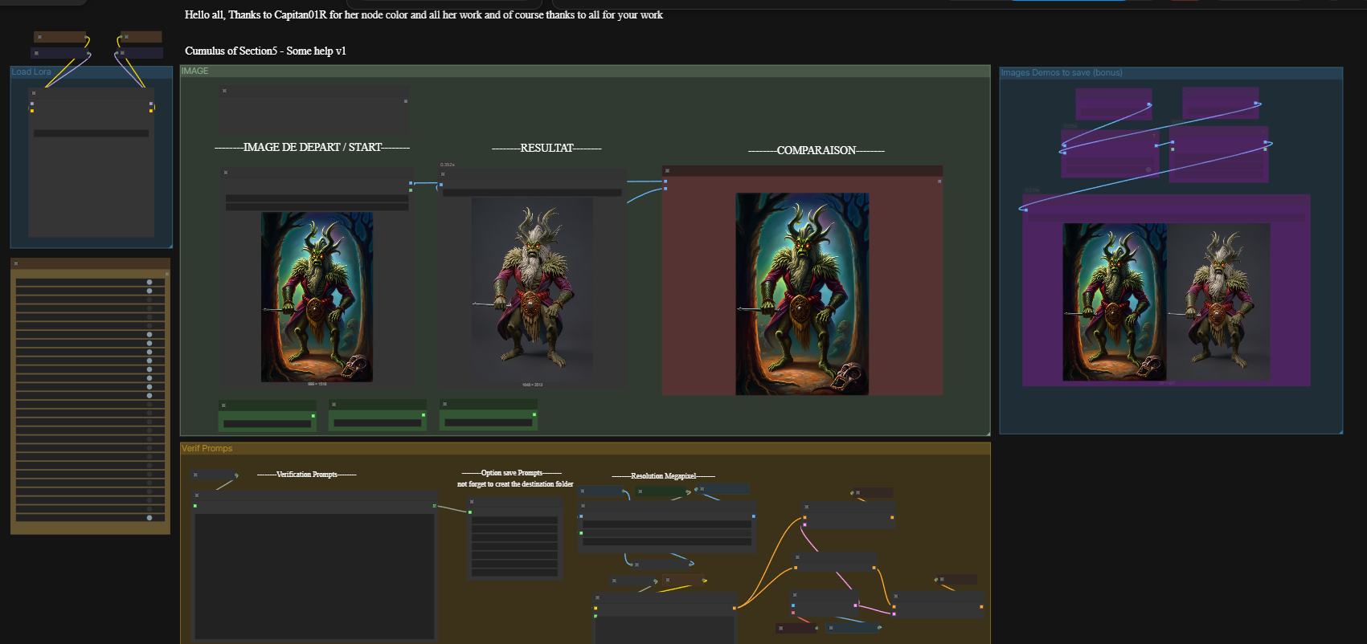The image size is (1367, 644).
Task: Collapse the red COMPARAISON node via its dot
Action: (667, 171)
